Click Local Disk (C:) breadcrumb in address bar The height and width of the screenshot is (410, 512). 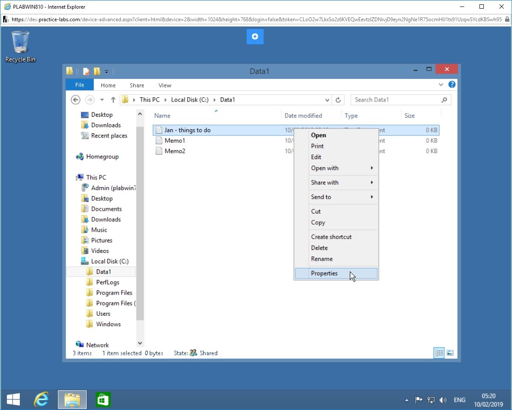pyautogui.click(x=190, y=100)
